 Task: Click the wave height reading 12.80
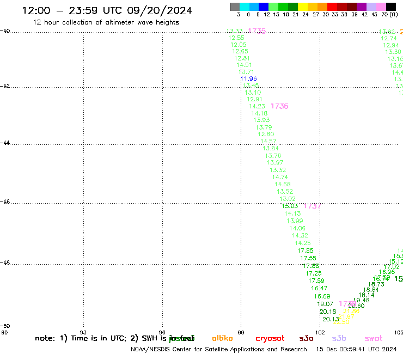coord(266,134)
